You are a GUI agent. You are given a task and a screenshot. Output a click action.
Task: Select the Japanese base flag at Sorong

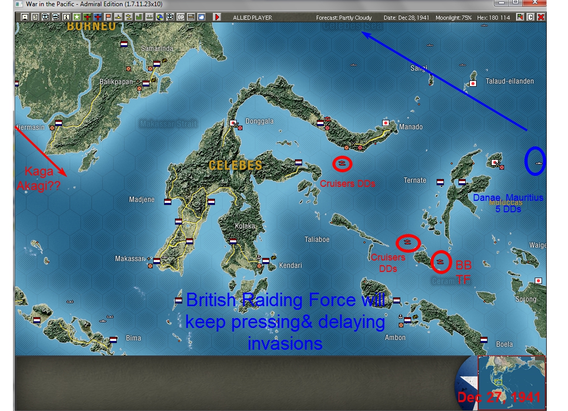[538, 281]
